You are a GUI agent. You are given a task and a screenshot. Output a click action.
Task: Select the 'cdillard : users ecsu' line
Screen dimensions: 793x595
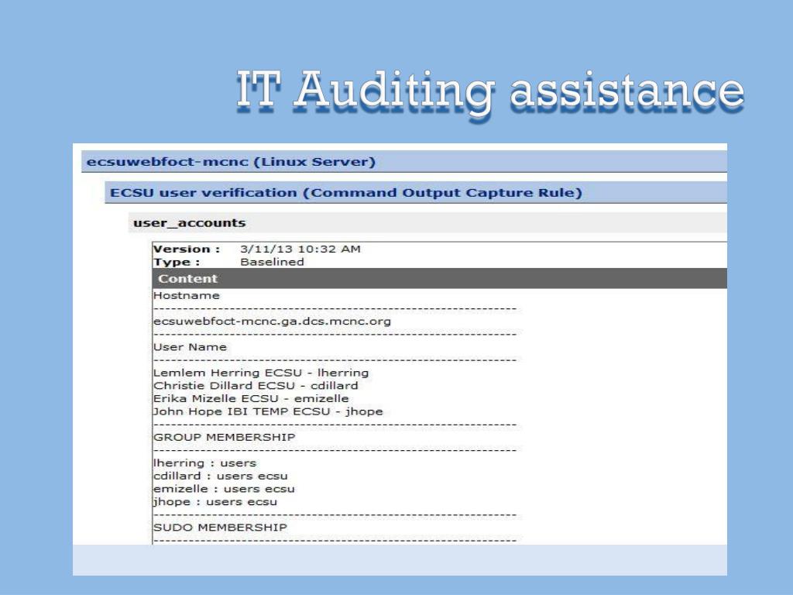[x=221, y=476]
